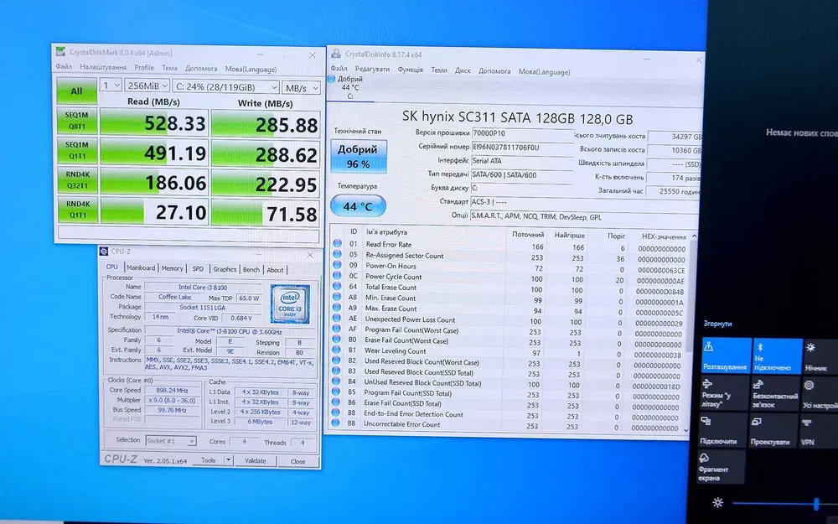Click the blue status circle for Read Error Rate
This screenshot has width=838, height=524.
pos(337,243)
